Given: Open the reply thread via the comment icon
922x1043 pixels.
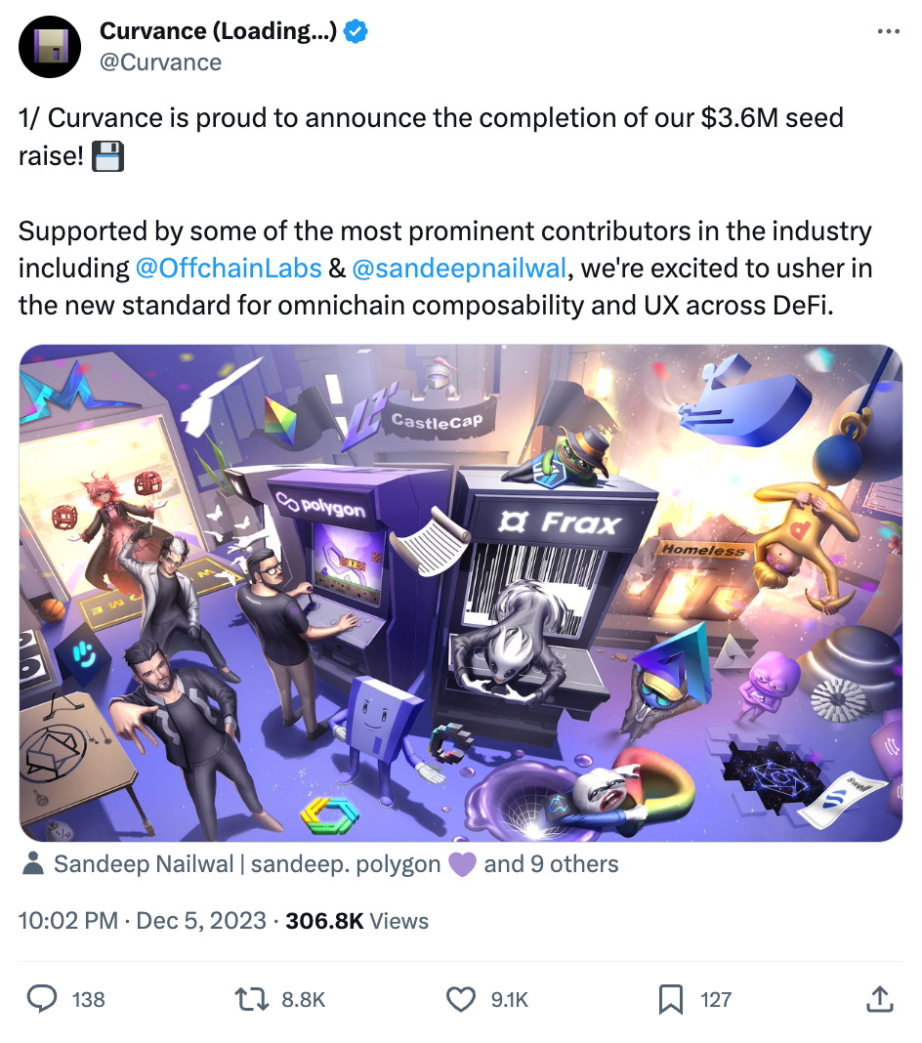Looking at the screenshot, I should click(41, 999).
